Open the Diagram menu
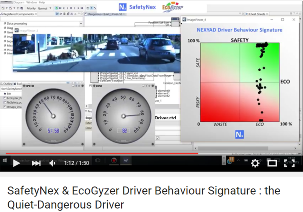The width and height of the screenshot is (303, 212). [19, 2]
